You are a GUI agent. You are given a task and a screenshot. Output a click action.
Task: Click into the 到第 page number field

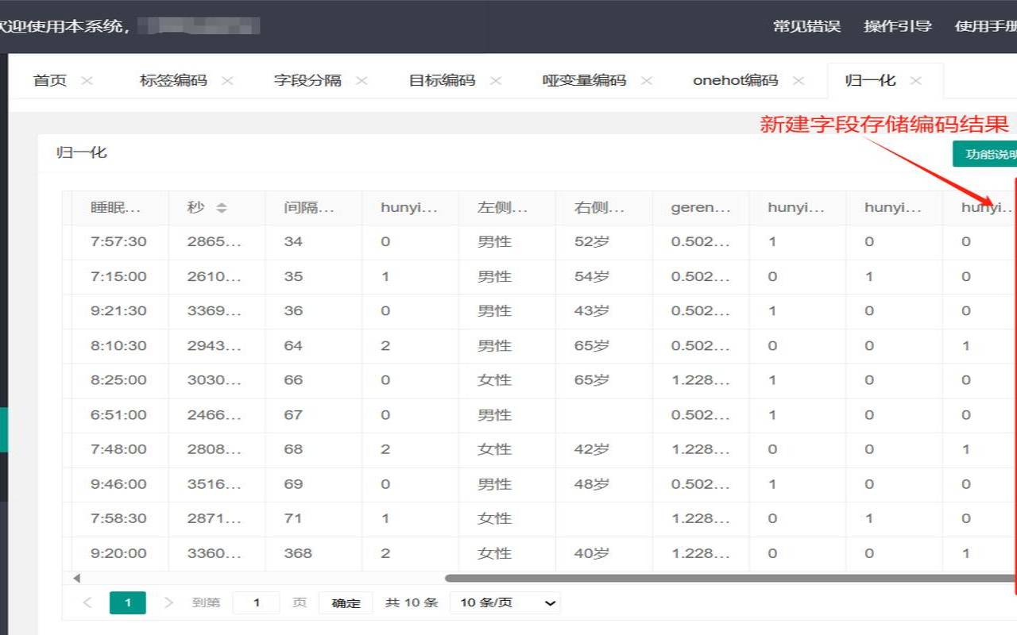point(256,602)
